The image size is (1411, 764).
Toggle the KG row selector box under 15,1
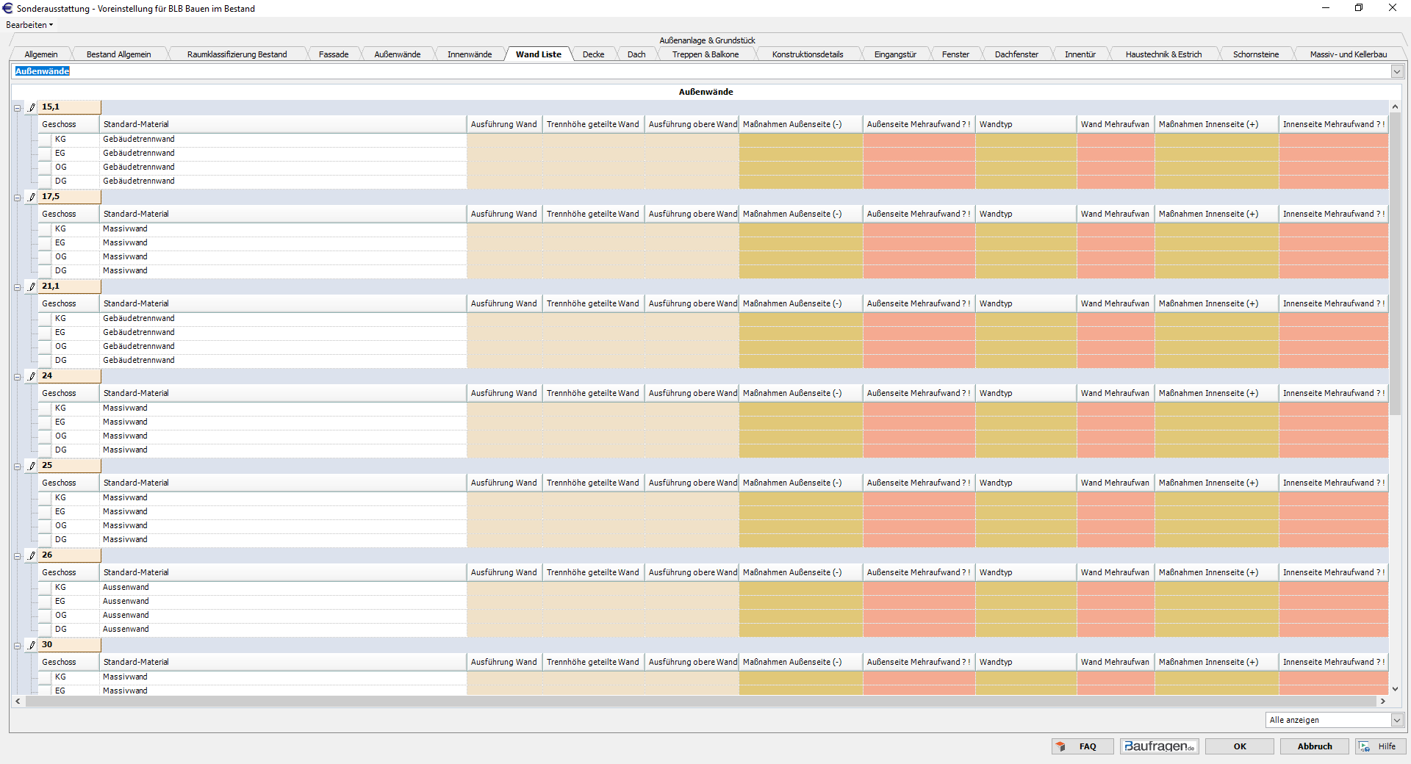45,140
